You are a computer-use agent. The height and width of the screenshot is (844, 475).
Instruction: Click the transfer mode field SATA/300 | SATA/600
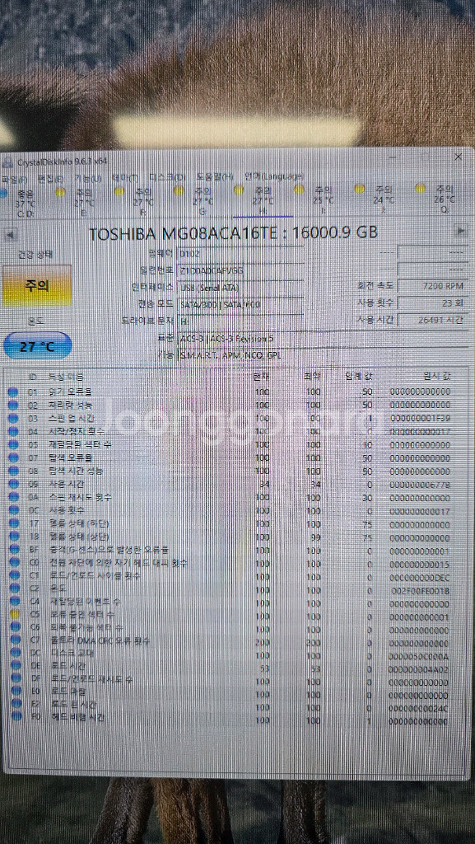[x=240, y=304]
